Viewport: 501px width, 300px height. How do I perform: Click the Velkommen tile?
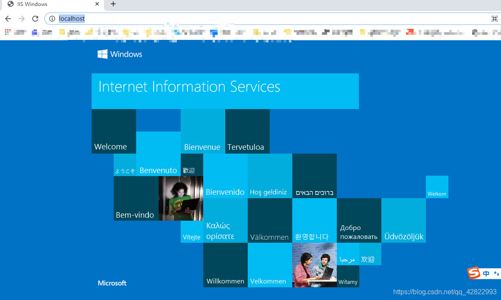(x=270, y=265)
